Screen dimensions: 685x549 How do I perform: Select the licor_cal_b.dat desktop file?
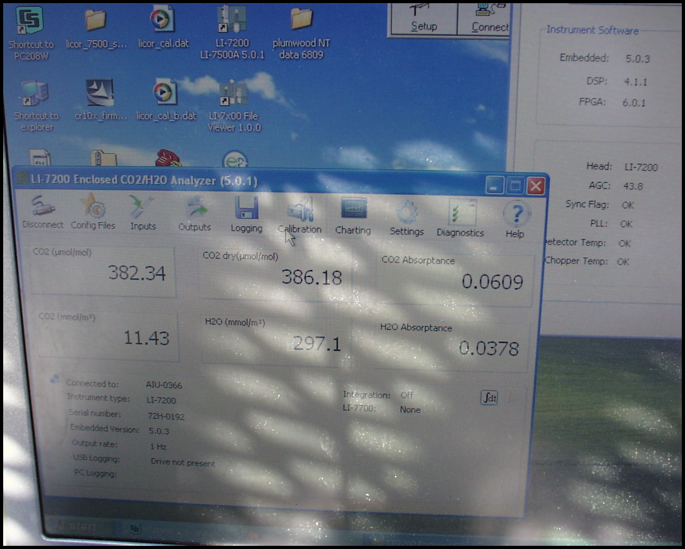pyautogui.click(x=166, y=99)
